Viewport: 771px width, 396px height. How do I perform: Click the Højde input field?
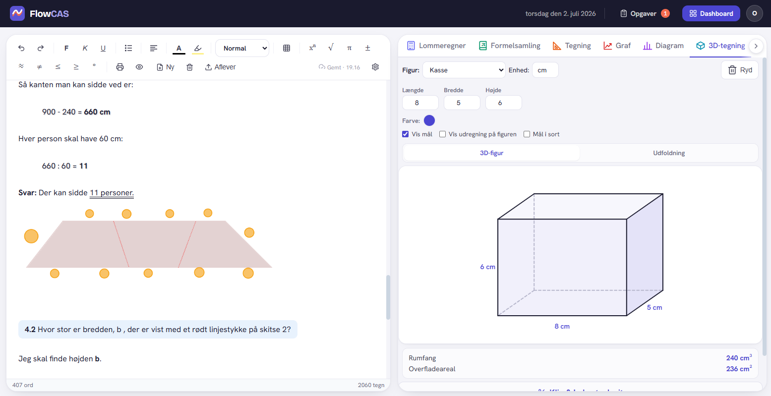(504, 103)
